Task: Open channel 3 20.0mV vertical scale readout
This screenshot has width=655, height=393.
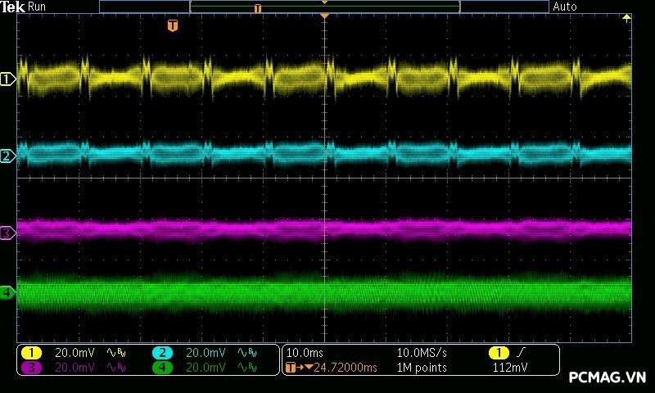Action: pyautogui.click(x=75, y=368)
